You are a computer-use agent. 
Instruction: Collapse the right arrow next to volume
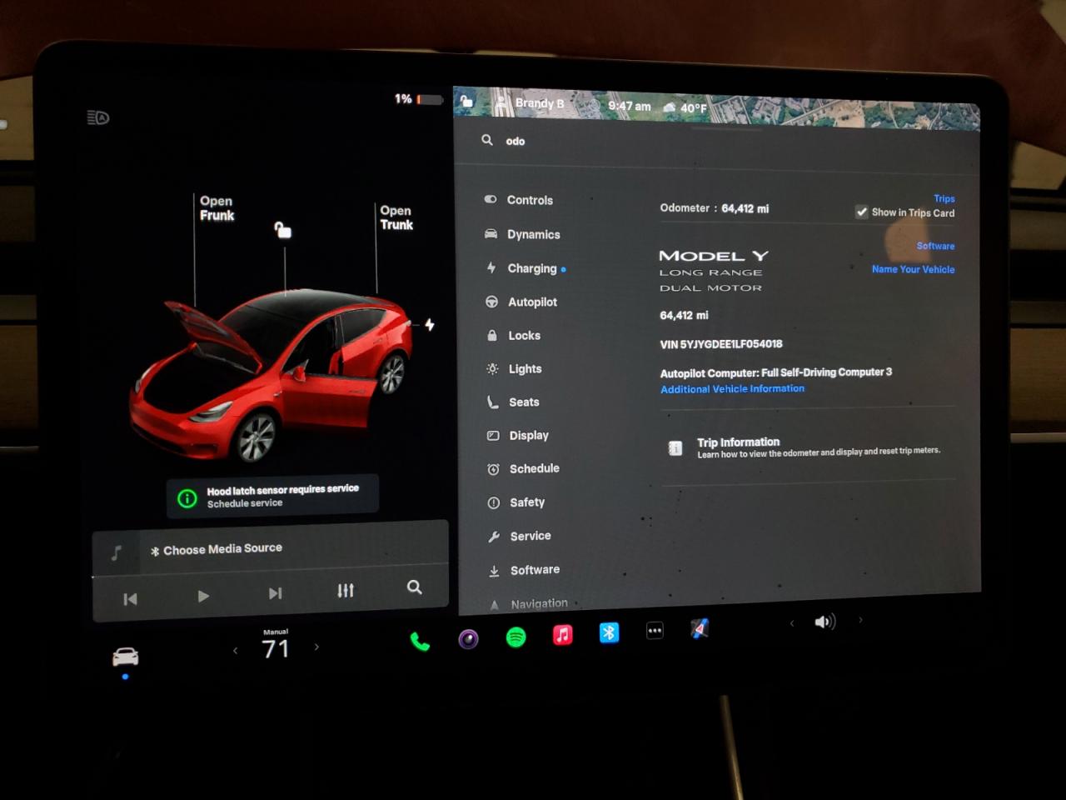pos(860,621)
